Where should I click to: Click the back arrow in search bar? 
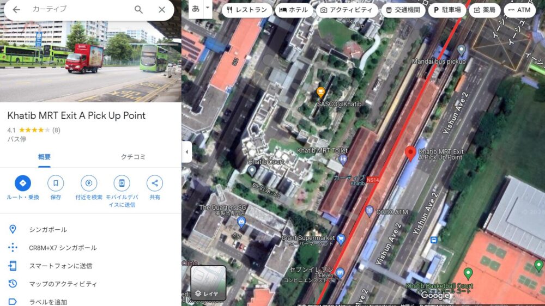(x=16, y=9)
